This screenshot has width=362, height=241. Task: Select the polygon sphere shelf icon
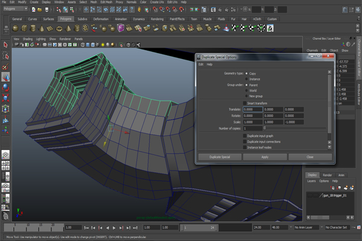(x=15, y=28)
